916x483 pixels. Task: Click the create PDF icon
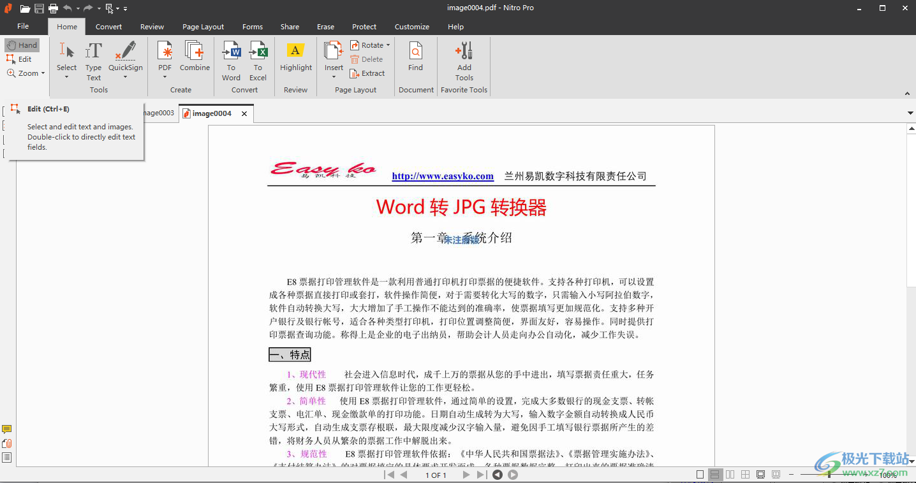pyautogui.click(x=165, y=51)
